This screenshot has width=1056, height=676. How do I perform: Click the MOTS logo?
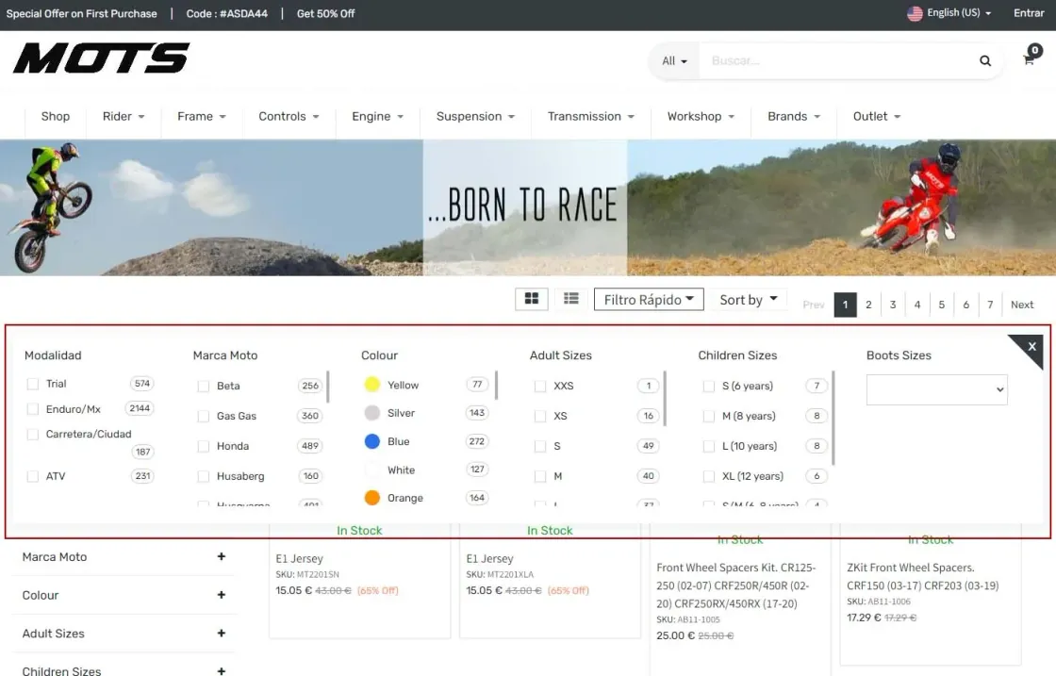click(101, 58)
